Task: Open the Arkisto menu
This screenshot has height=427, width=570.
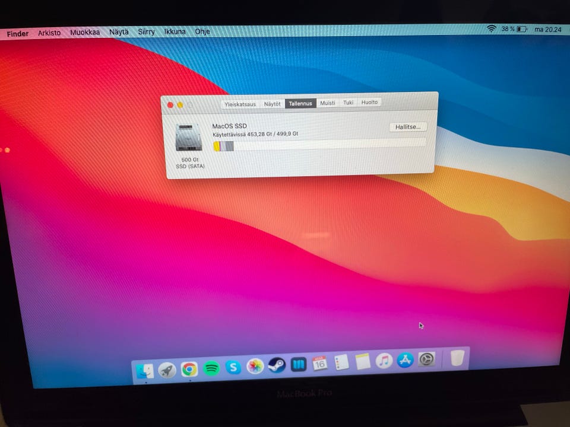Action: [x=49, y=33]
